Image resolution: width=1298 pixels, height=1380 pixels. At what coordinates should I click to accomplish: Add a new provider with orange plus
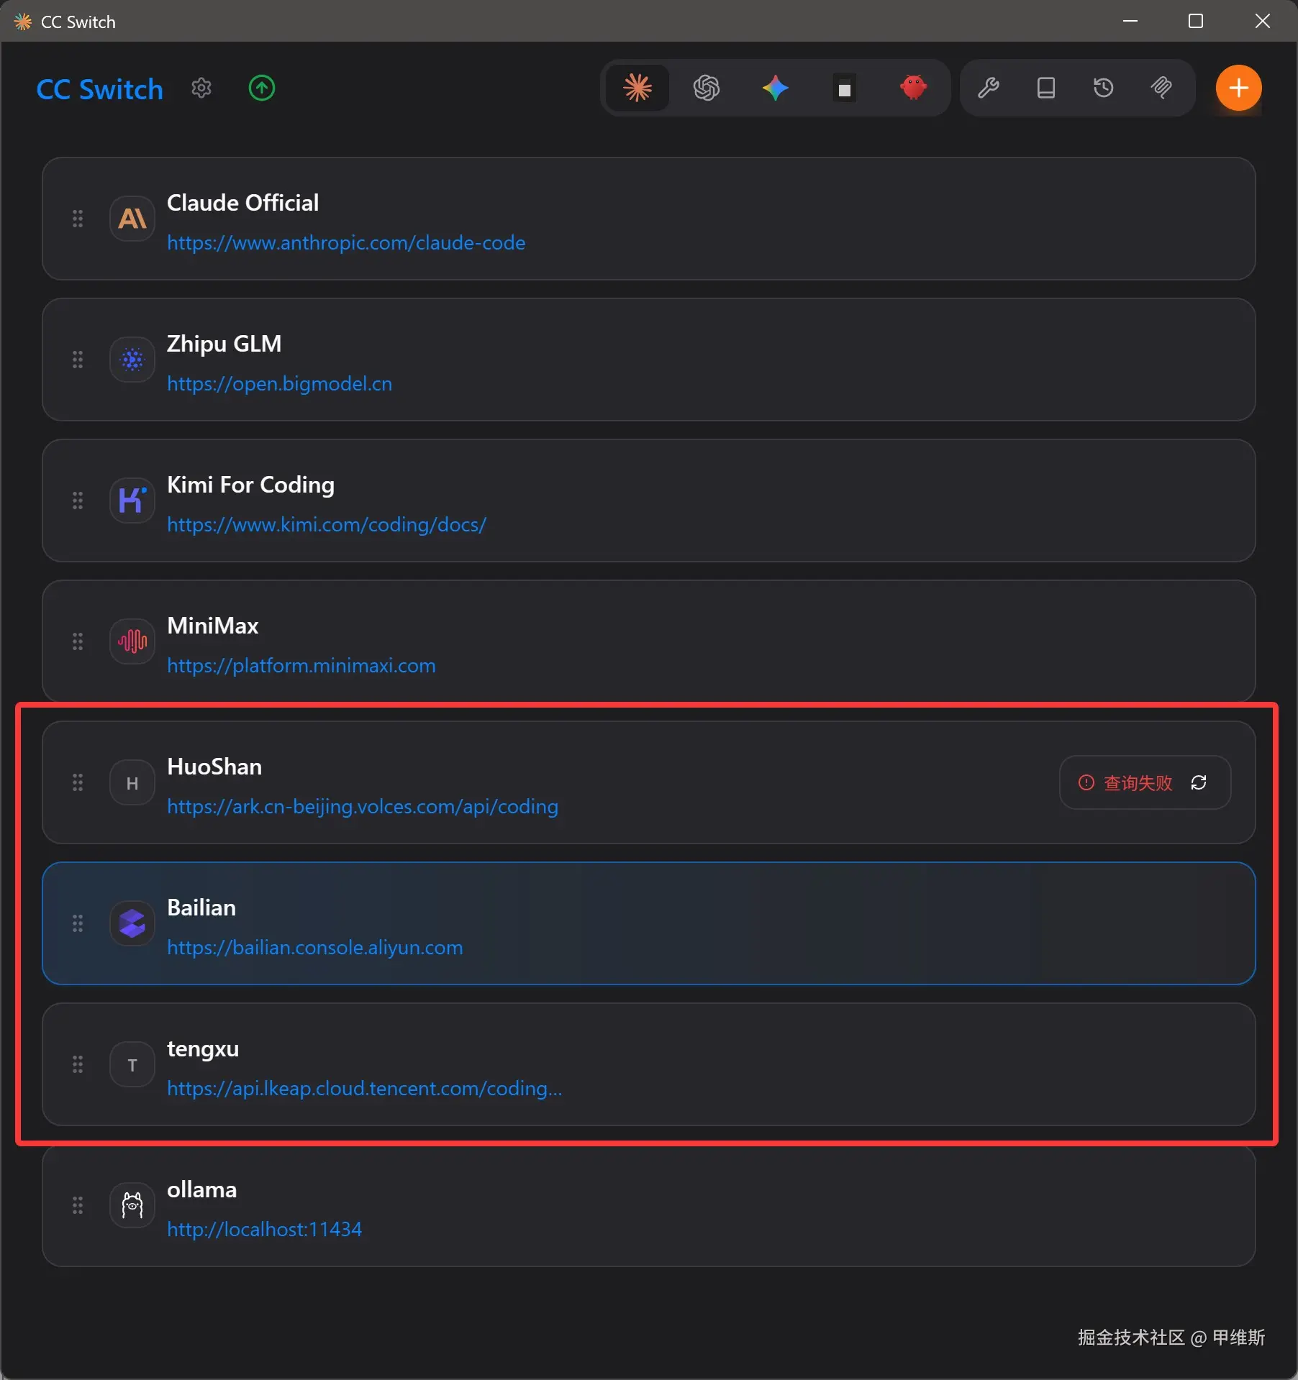tap(1238, 88)
